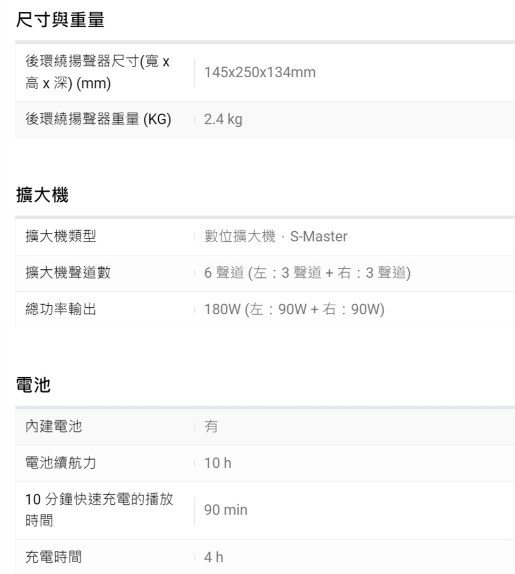Image resolution: width=515 pixels, height=574 pixels.
Task: Click the 145x250x134mm dimension value
Action: (x=260, y=72)
